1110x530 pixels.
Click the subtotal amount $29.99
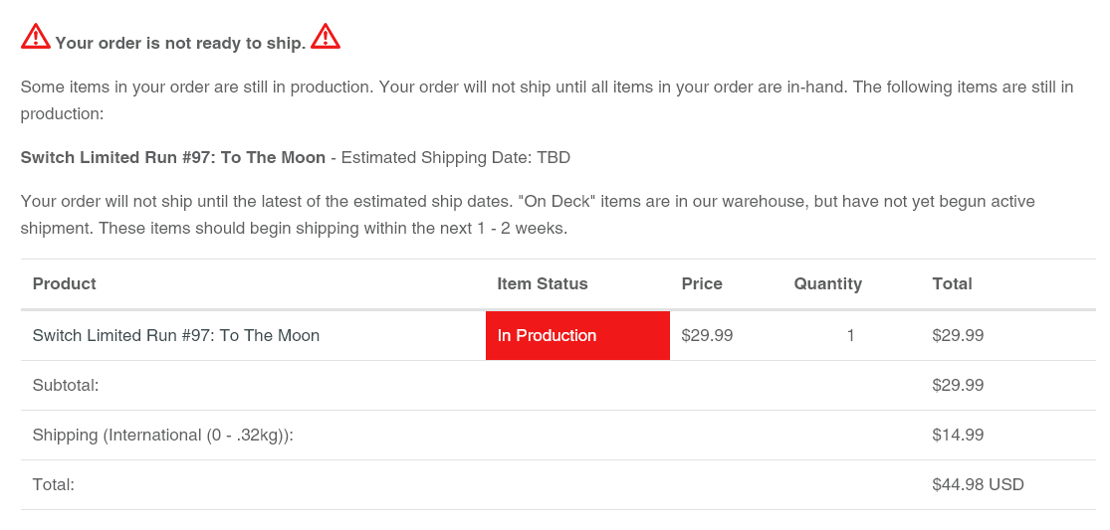[x=958, y=385]
